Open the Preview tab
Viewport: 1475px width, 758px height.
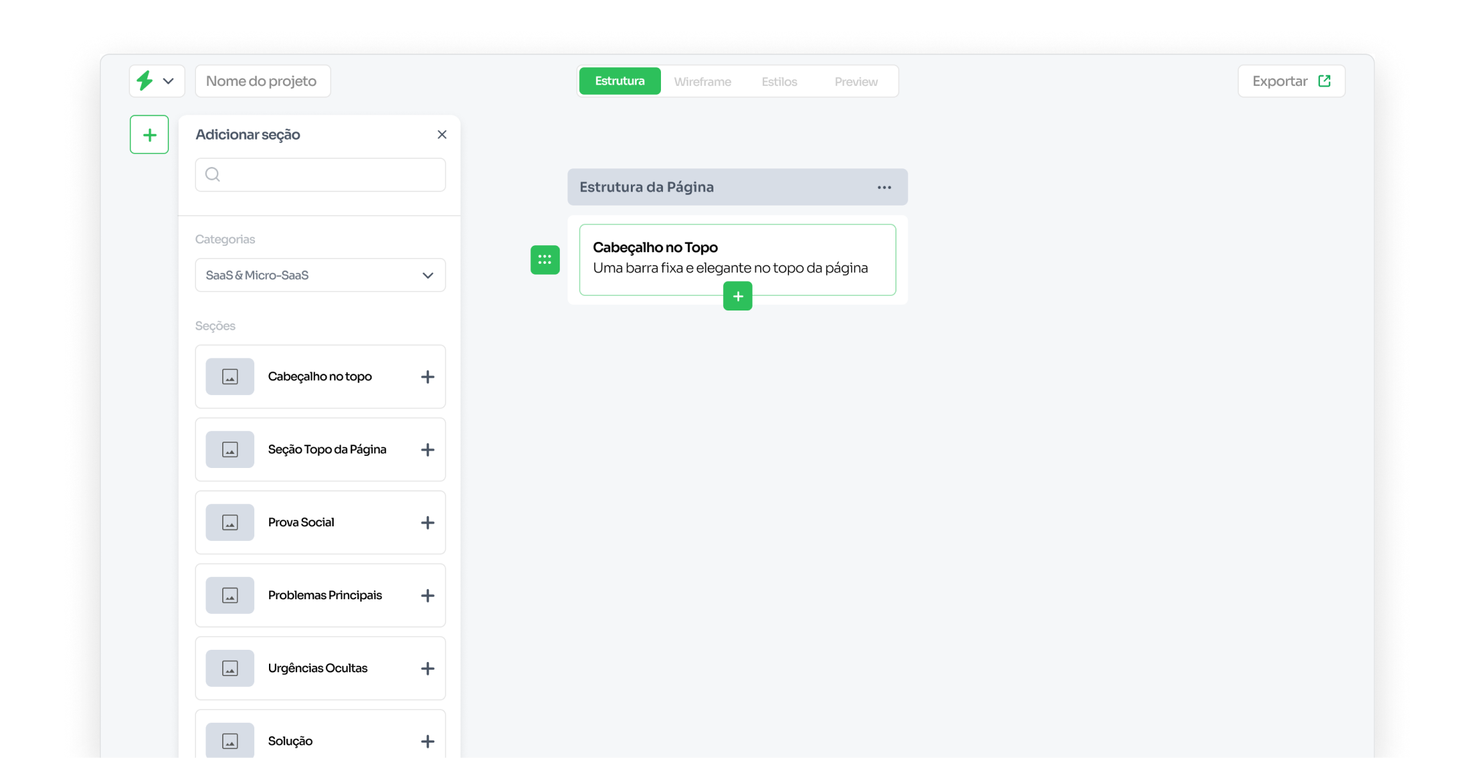point(856,82)
